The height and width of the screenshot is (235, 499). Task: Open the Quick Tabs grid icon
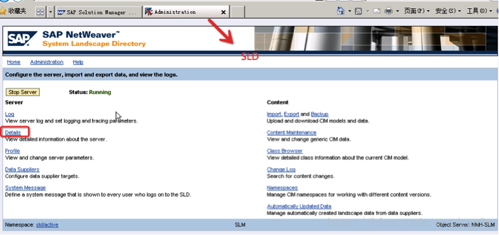[41, 12]
